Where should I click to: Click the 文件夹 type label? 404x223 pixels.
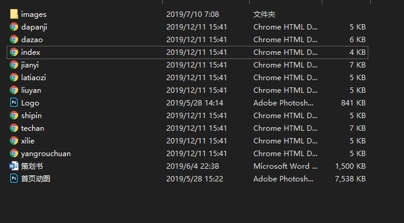(x=264, y=14)
